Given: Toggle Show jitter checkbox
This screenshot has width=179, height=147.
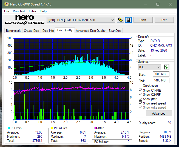Looking at the screenshot, I should click(x=140, y=99).
